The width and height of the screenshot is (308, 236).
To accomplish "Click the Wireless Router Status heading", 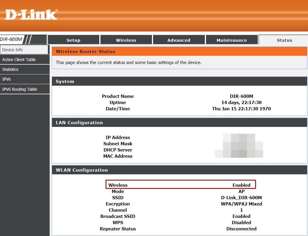I will click(x=85, y=51).
